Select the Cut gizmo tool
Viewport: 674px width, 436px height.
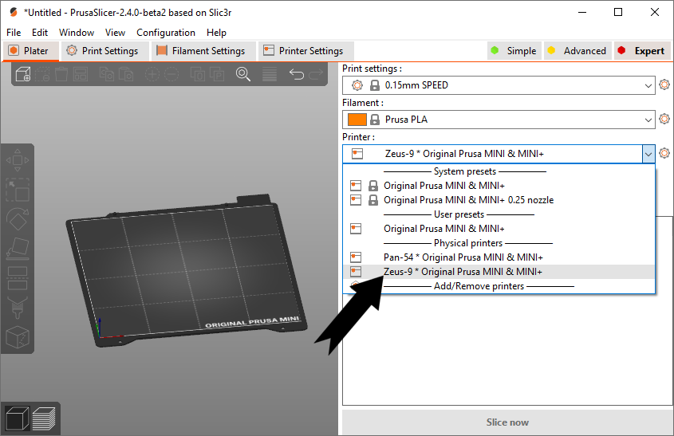pos(18,278)
